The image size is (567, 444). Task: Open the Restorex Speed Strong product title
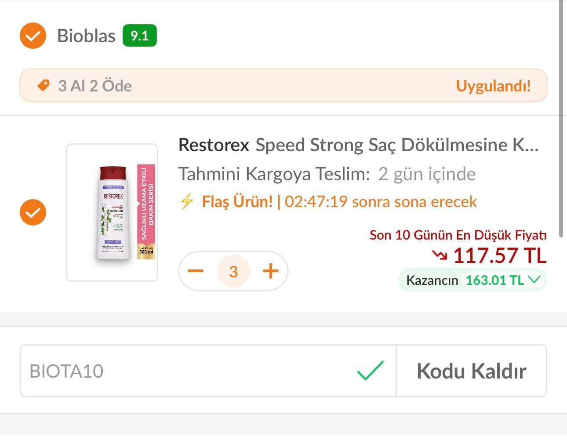click(358, 145)
